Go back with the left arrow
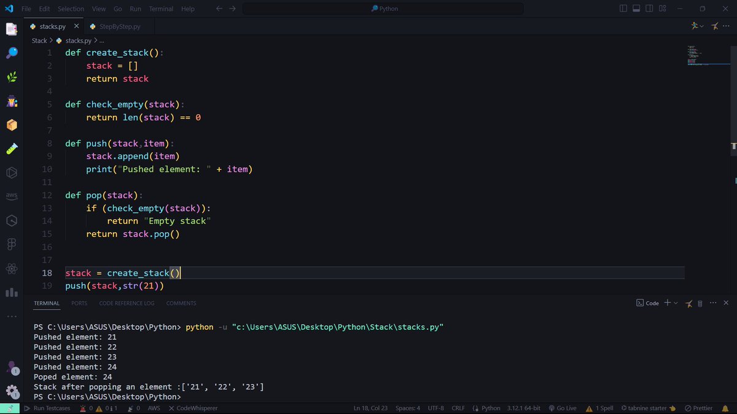 (219, 9)
